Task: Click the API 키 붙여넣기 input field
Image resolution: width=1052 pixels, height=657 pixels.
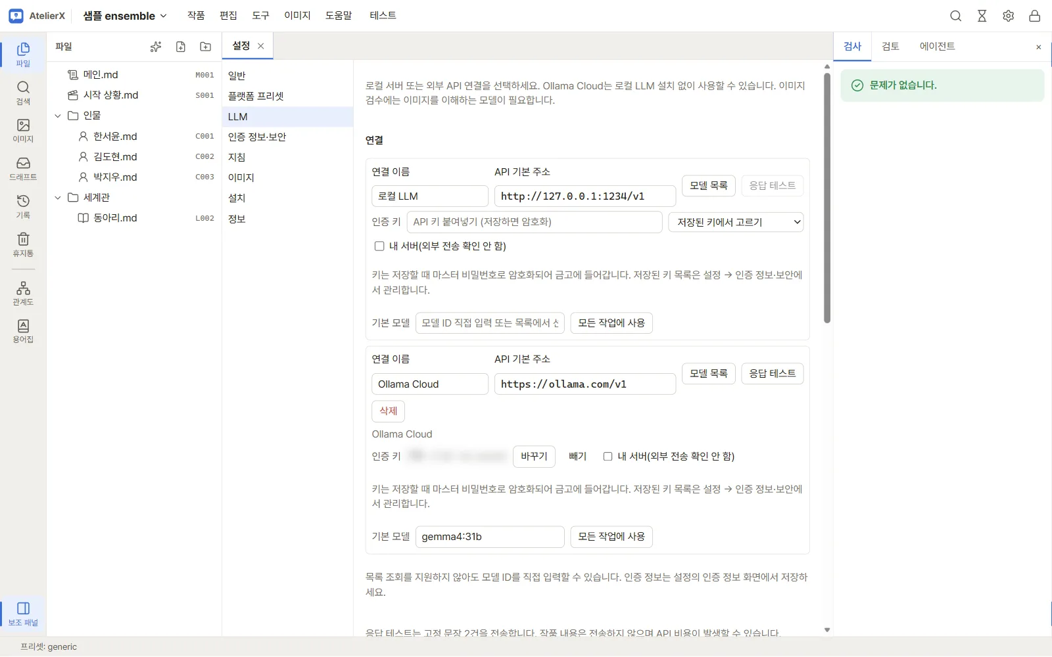Action: pyautogui.click(x=535, y=222)
